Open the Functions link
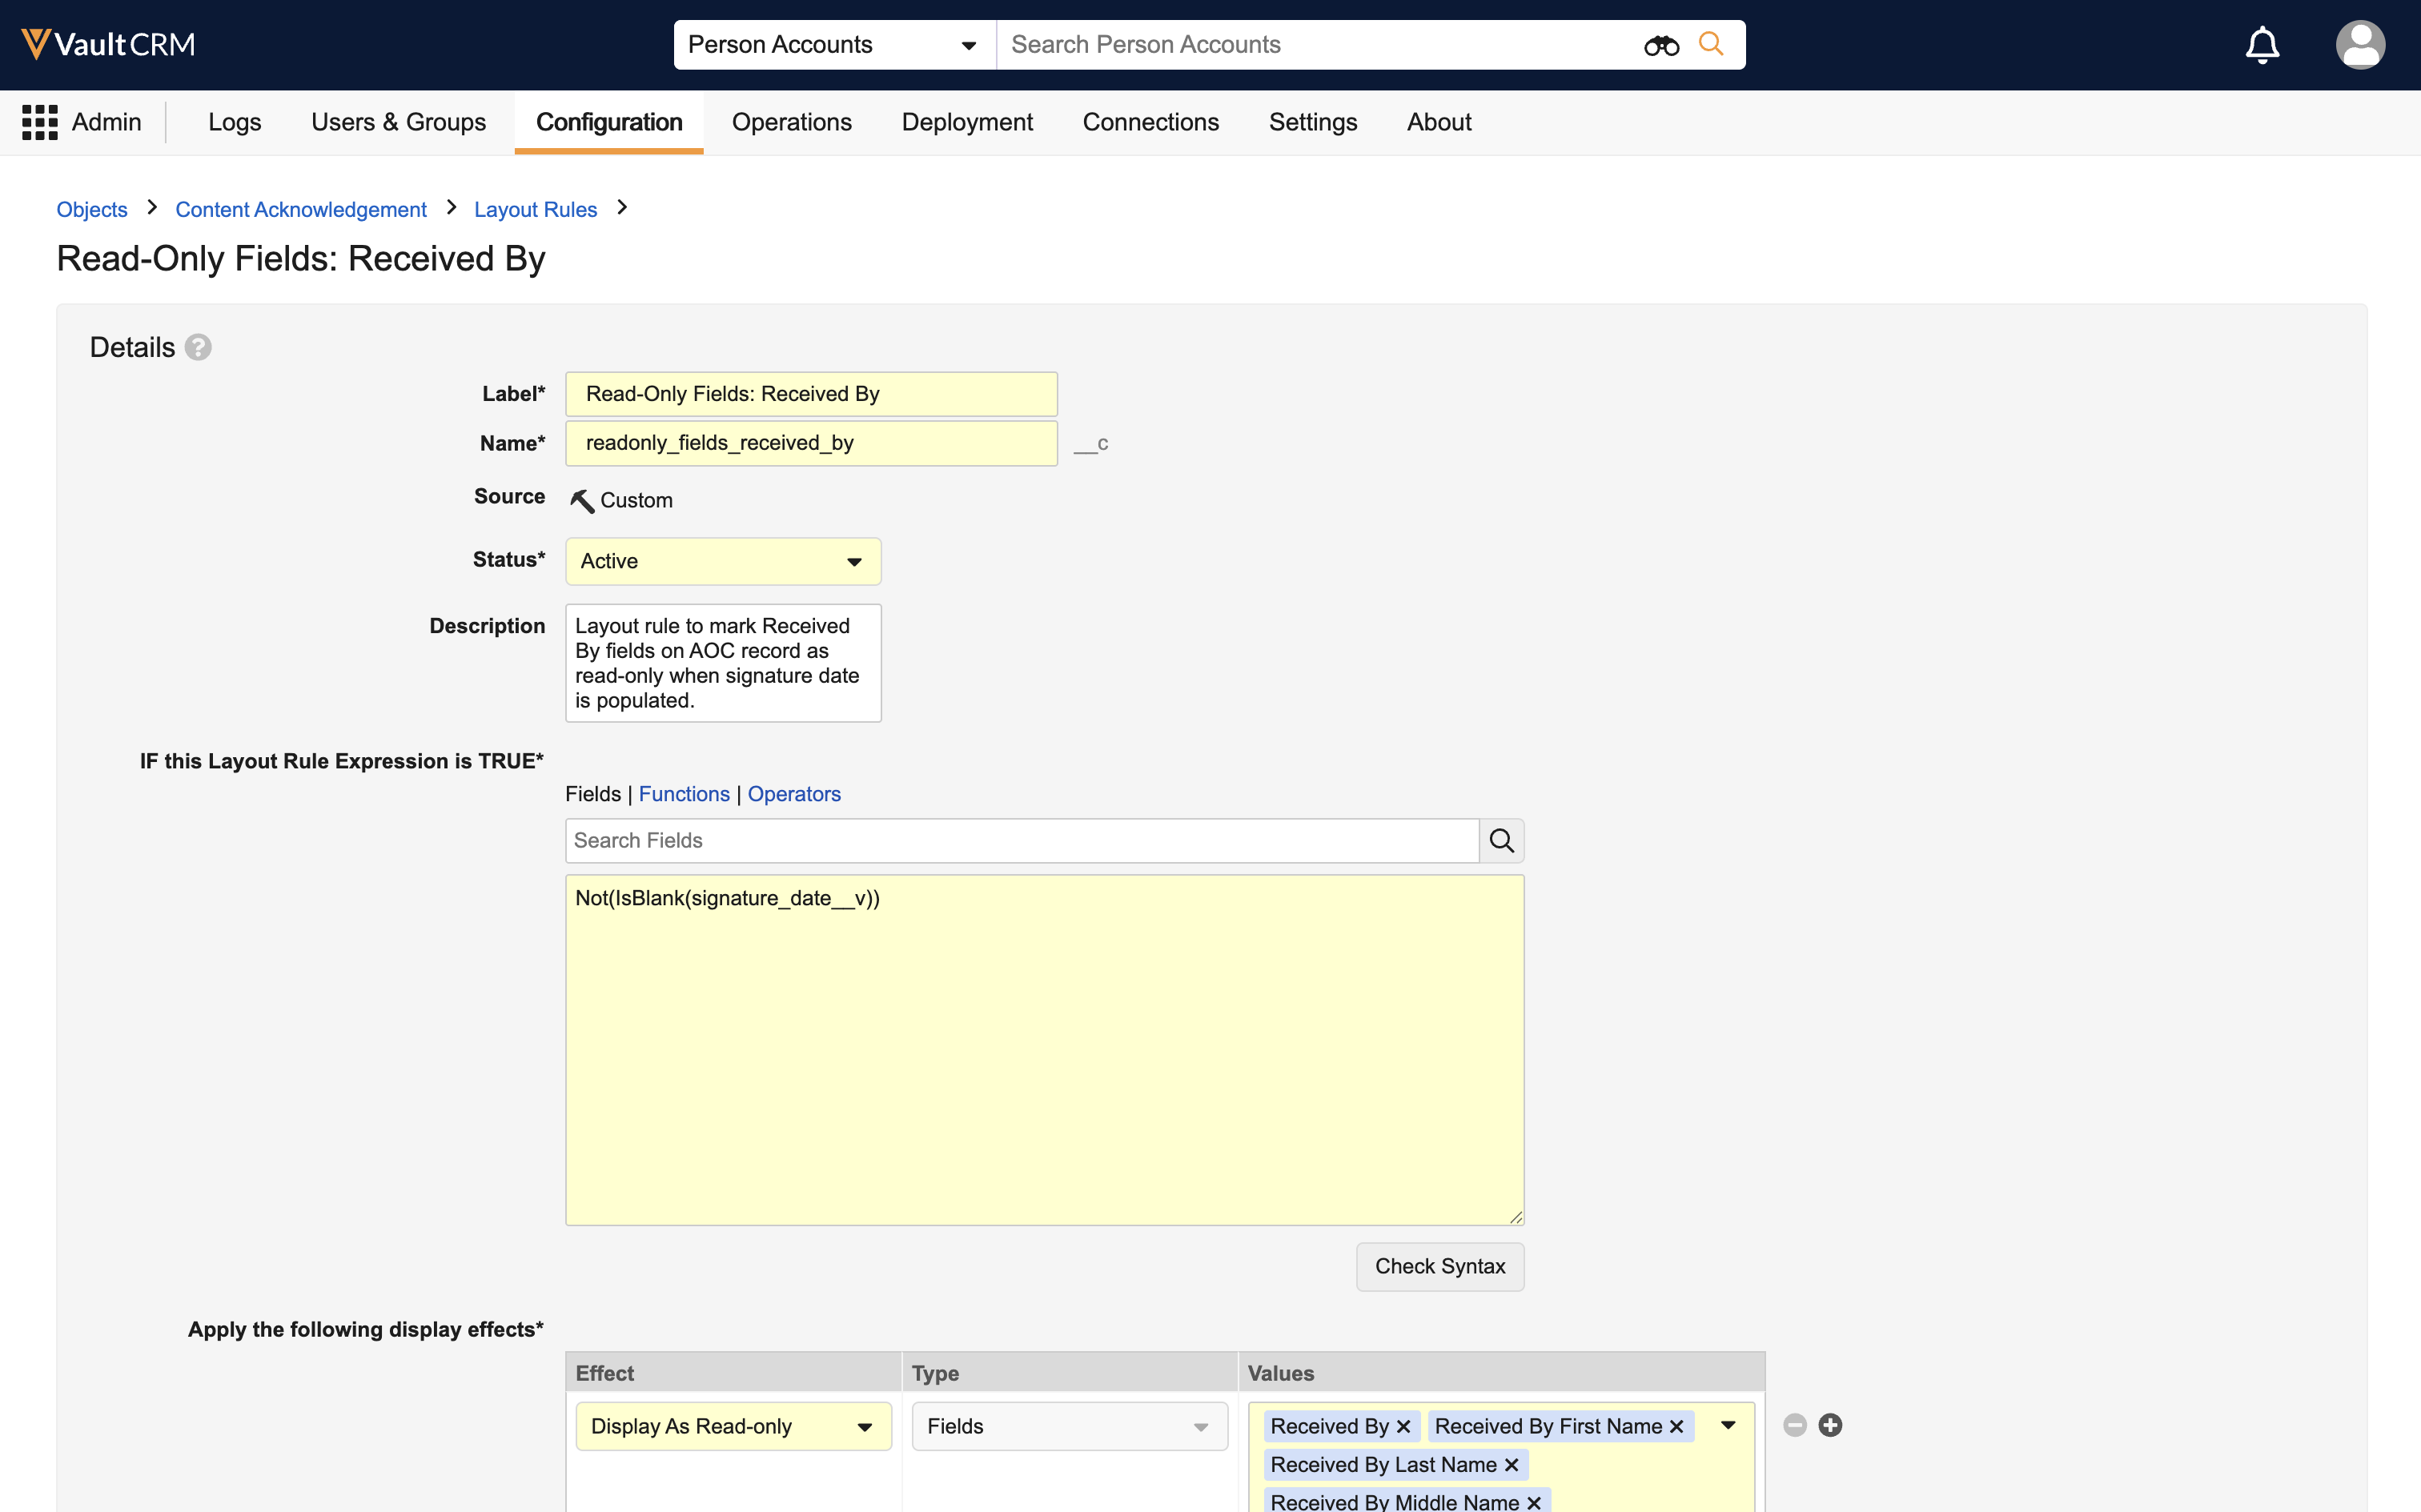The height and width of the screenshot is (1512, 2421). tap(684, 794)
